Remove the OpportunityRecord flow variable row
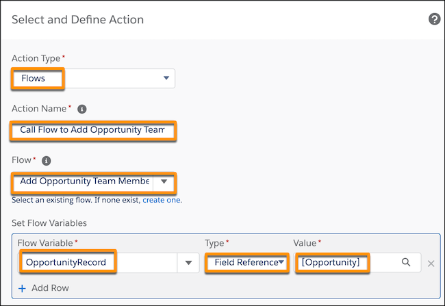The width and height of the screenshot is (445, 306). (431, 264)
